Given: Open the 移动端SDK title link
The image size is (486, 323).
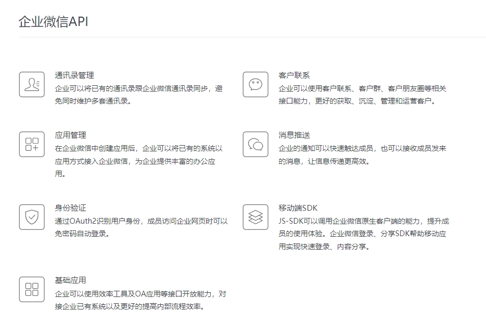Looking at the screenshot, I should click(298, 208).
